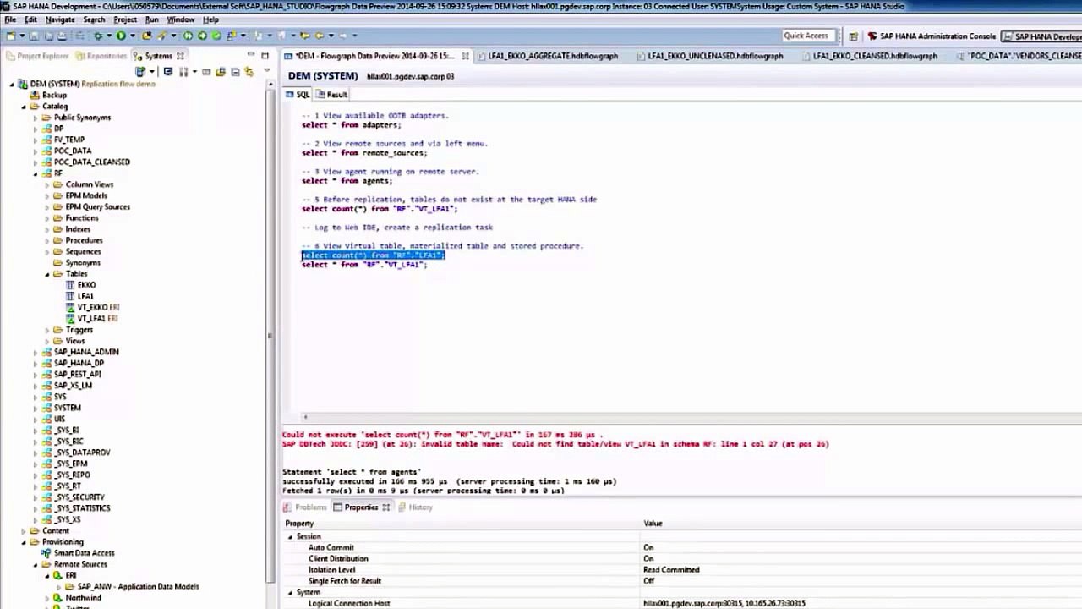Open the File menu
Screen dimensions: 1082x609
[10, 19]
